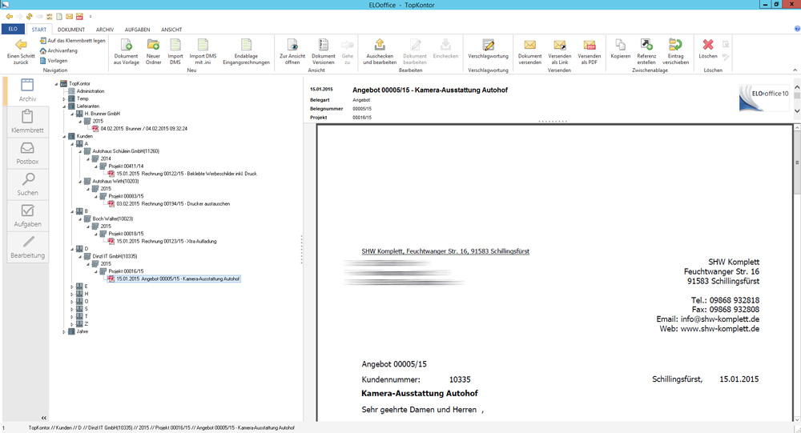This screenshot has height=433, width=801.
Task: Open the Aufgaben sidebar section
Action: pyautogui.click(x=27, y=215)
